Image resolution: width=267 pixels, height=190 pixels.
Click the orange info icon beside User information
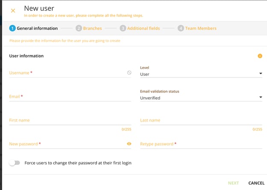tap(260, 56)
